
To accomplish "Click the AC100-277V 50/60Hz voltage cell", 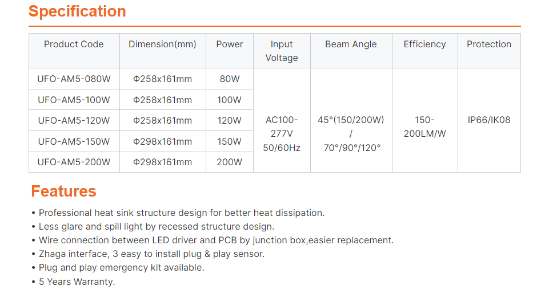I will 282,134.
